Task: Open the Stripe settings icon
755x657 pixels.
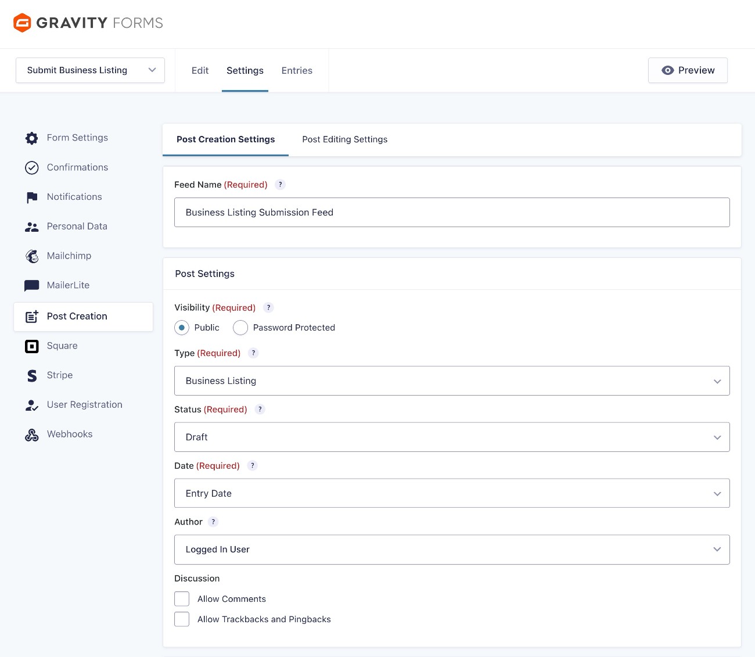Action: [32, 375]
